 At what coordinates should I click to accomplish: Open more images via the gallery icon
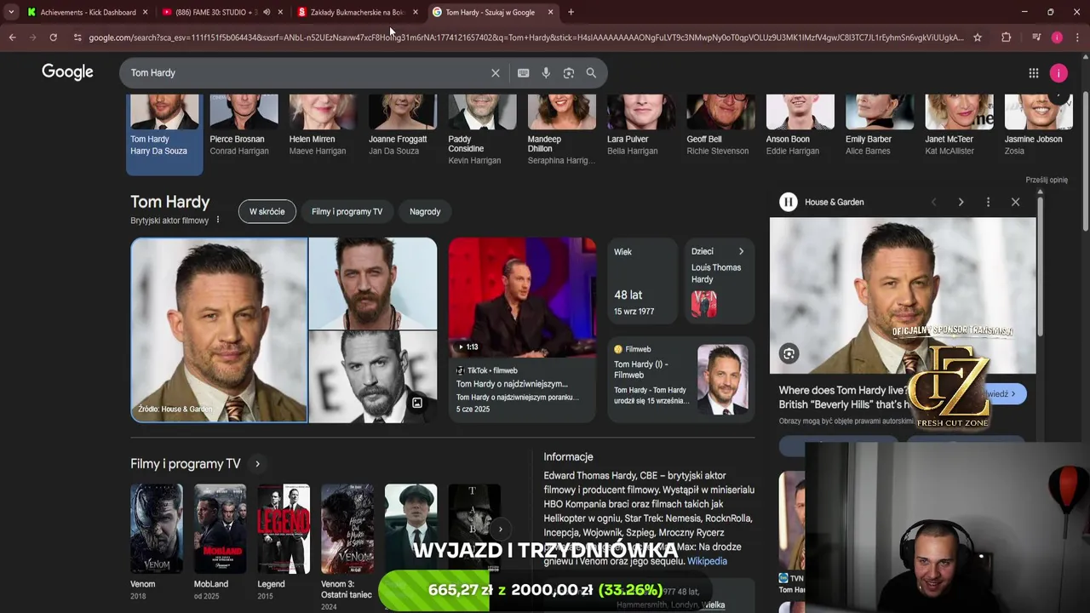[417, 403]
